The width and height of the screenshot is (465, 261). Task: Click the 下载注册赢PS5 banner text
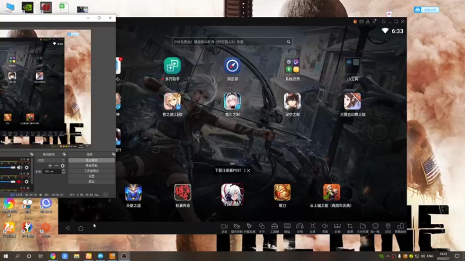[x=228, y=171]
